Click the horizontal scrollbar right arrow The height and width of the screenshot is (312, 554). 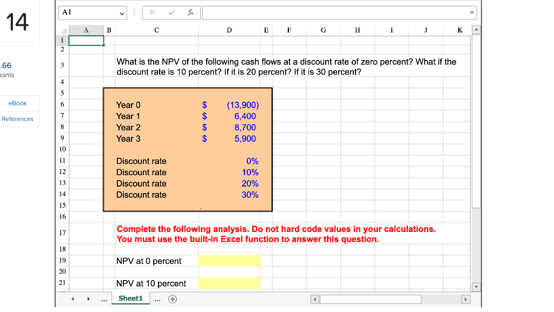(x=466, y=300)
